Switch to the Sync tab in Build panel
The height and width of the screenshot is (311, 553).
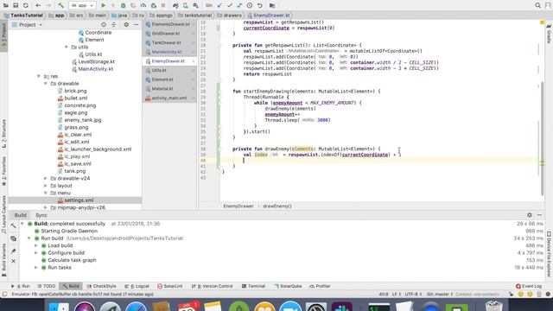coord(41,215)
